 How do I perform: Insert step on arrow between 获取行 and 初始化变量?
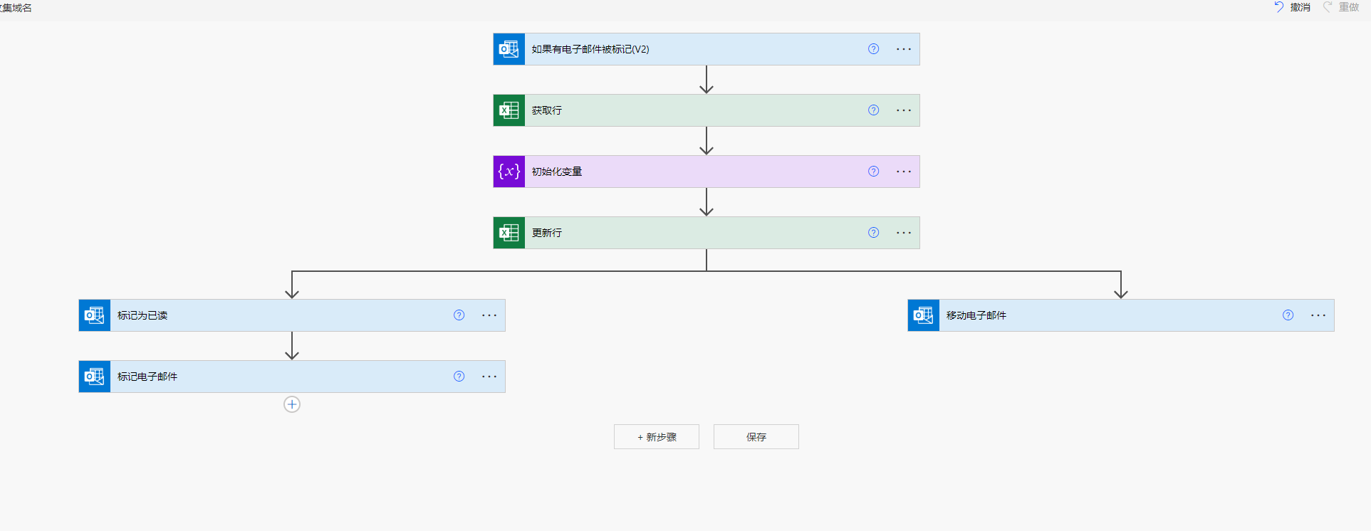click(x=707, y=141)
